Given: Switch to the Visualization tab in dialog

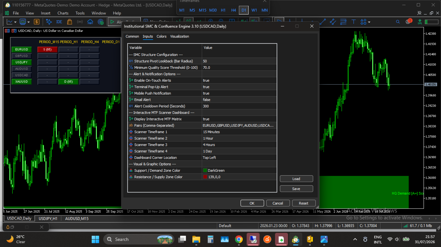Looking at the screenshot, I should point(179,36).
